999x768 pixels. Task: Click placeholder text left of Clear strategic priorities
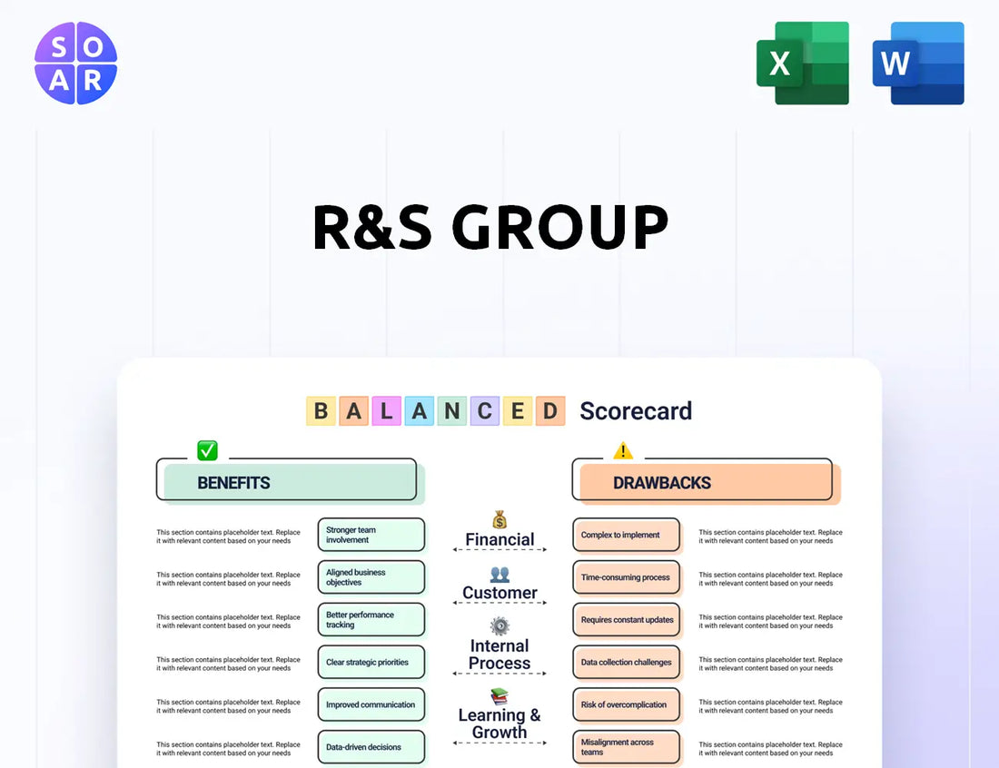[228, 664]
